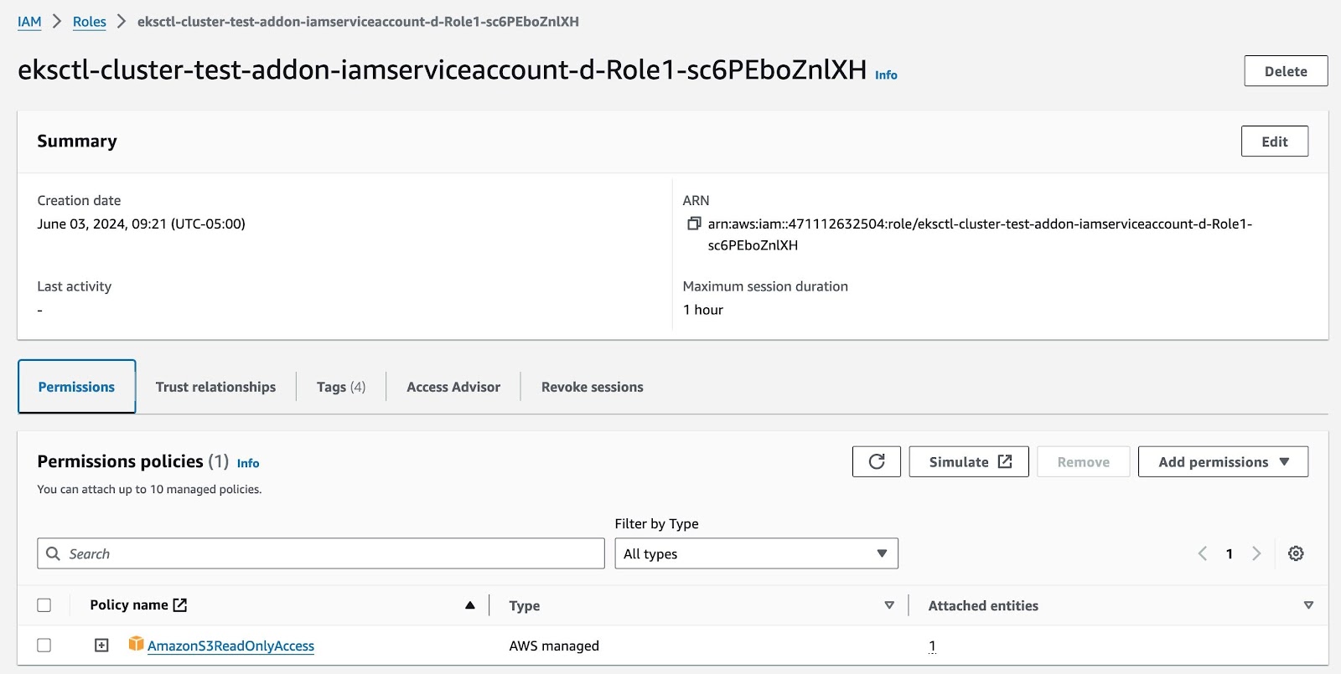Click the ARN value text
1341x674 pixels.
[x=980, y=234]
